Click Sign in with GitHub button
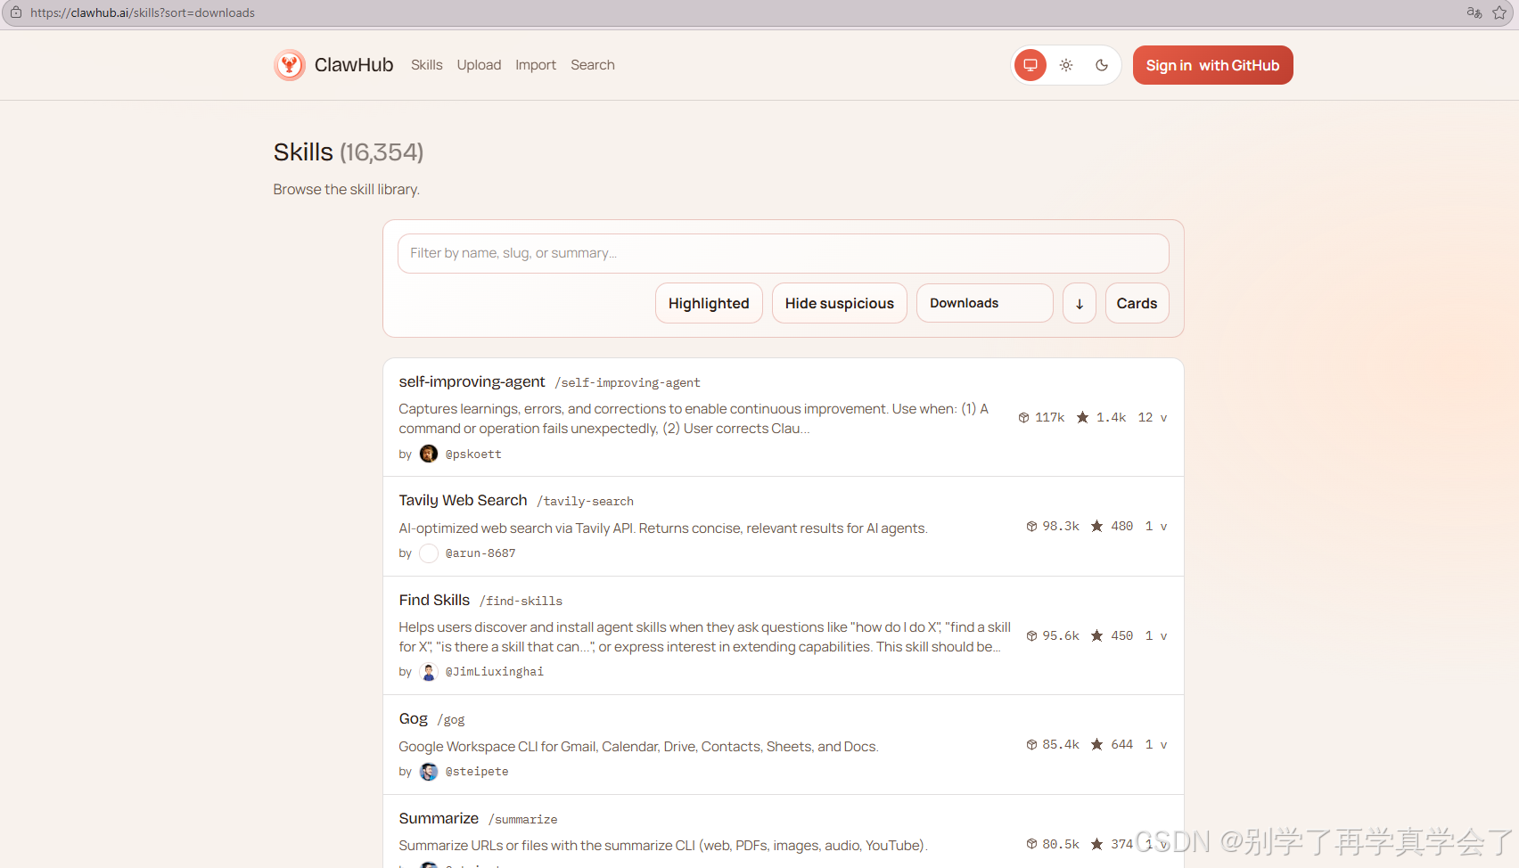The height and width of the screenshot is (868, 1519). (x=1212, y=65)
